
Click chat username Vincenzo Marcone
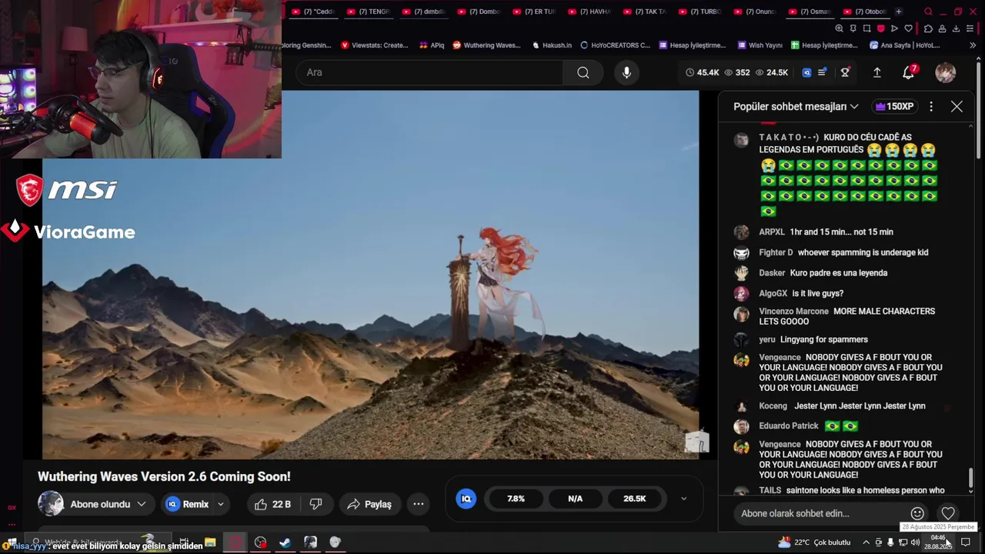(793, 311)
